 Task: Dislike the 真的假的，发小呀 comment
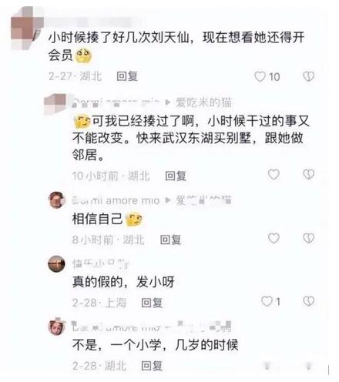pos(308,301)
